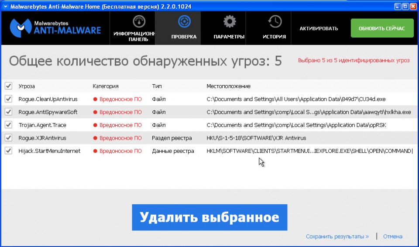Screen dimensions: 419x247
Task: Sort by Категория column header
Action: (x=106, y=86)
